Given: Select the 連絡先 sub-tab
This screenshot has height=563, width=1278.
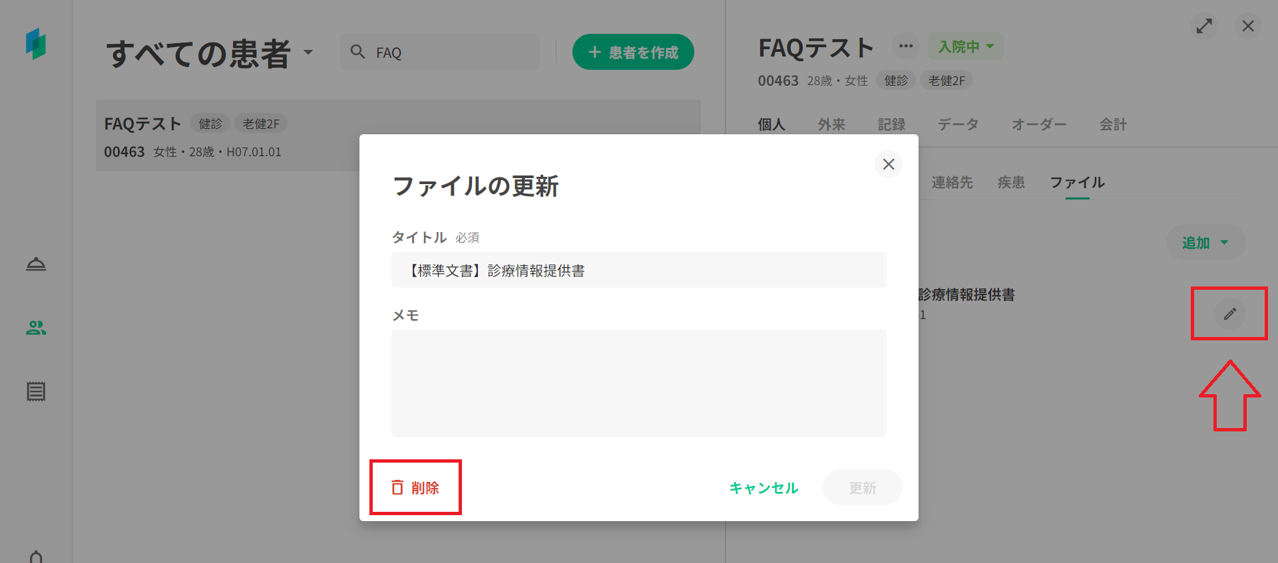Looking at the screenshot, I should [952, 182].
